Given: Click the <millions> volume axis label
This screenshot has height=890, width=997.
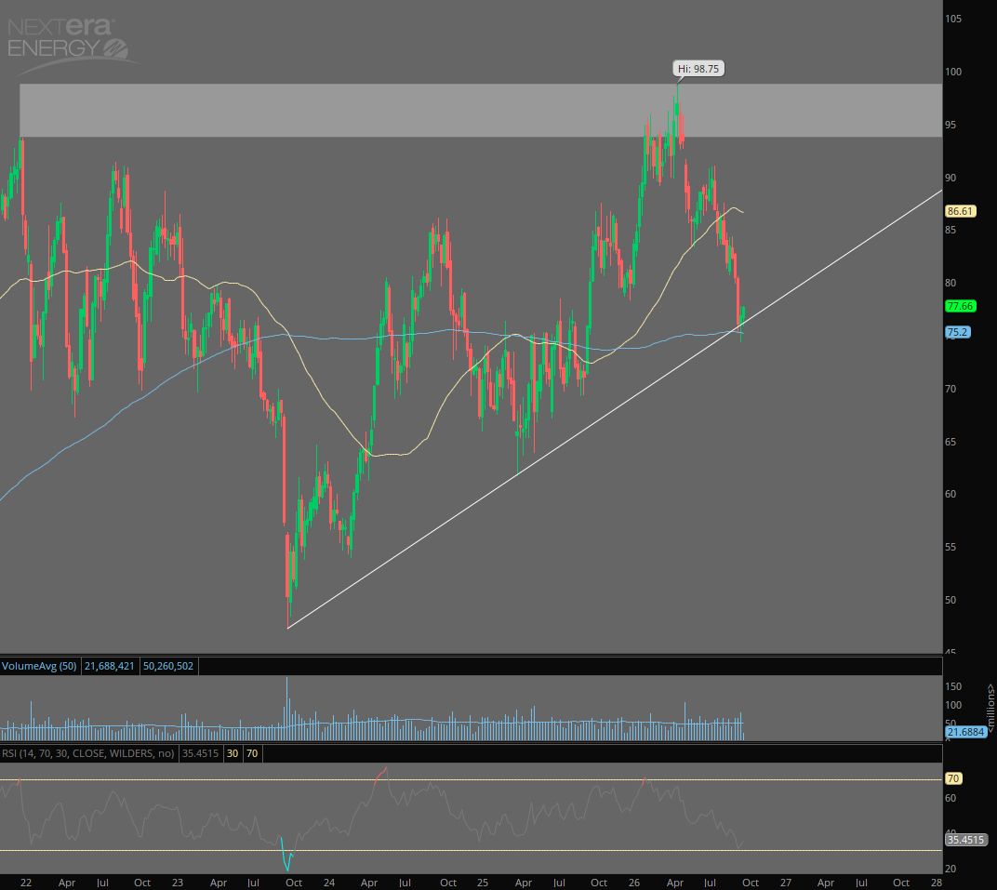Looking at the screenshot, I should coord(990,707).
